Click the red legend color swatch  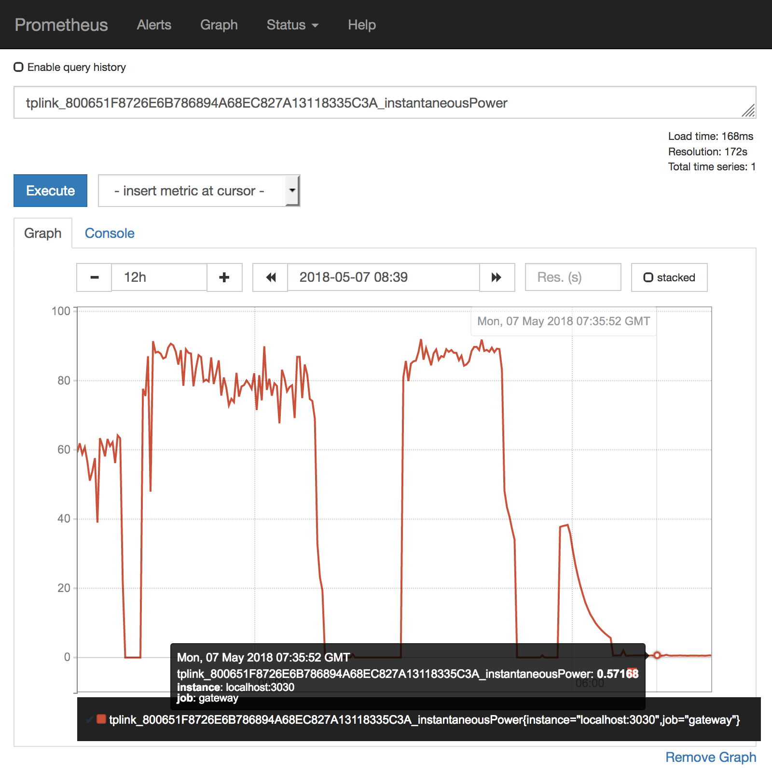[x=101, y=719]
